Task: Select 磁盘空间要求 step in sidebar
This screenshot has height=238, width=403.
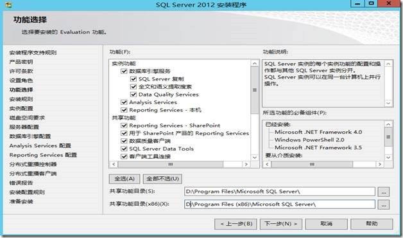Action: (x=27, y=118)
